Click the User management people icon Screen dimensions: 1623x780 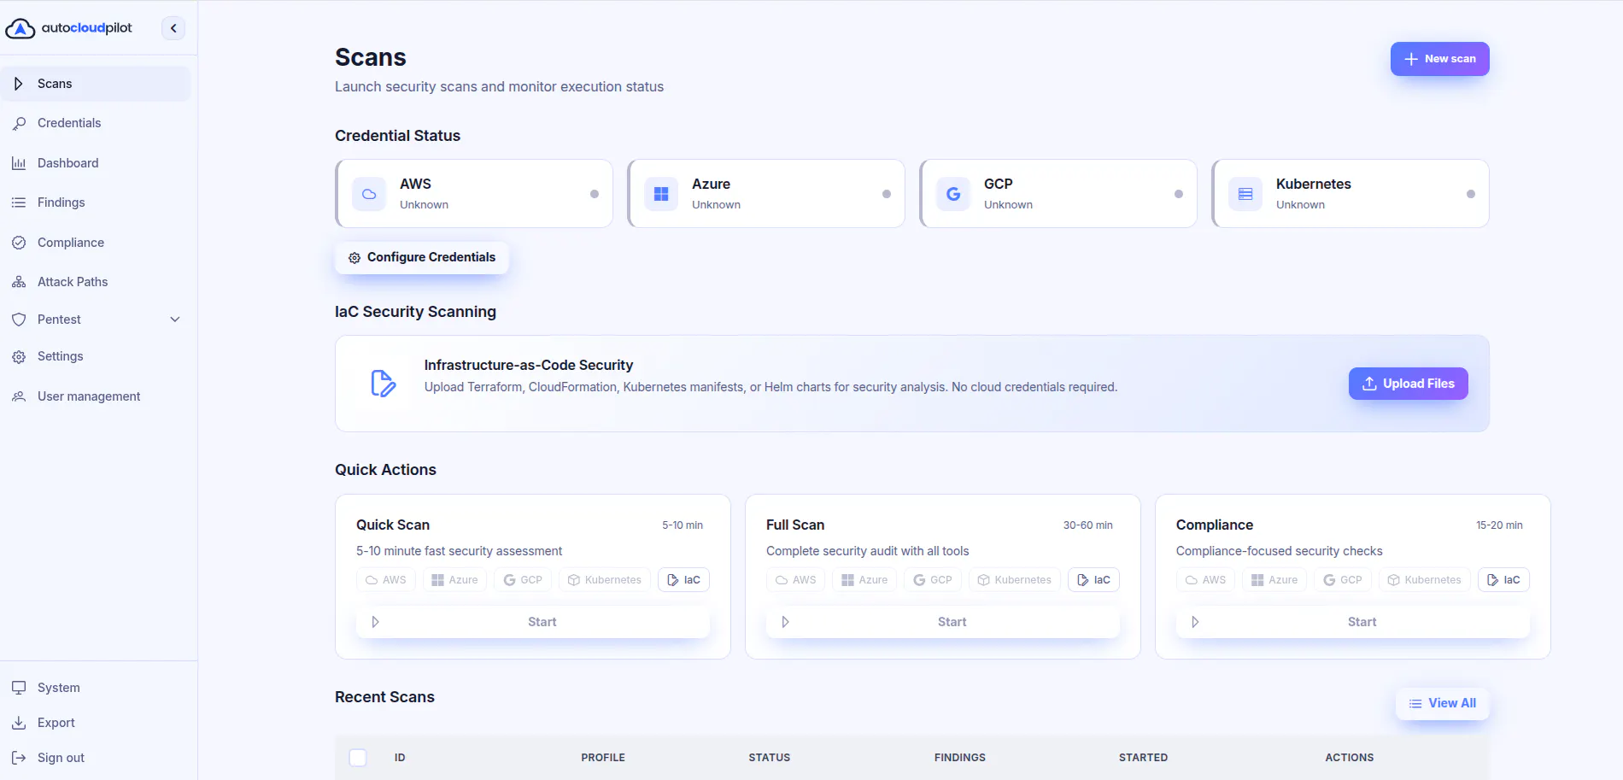click(19, 396)
